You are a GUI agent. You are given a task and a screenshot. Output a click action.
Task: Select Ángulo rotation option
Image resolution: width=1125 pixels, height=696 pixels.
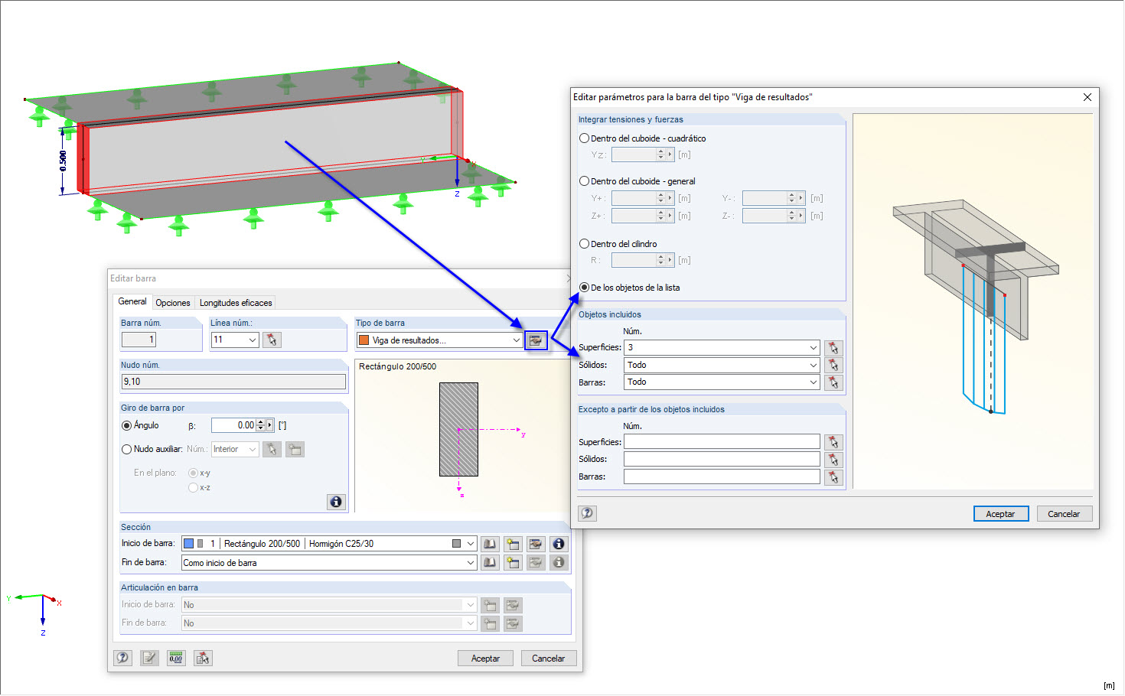click(x=127, y=425)
